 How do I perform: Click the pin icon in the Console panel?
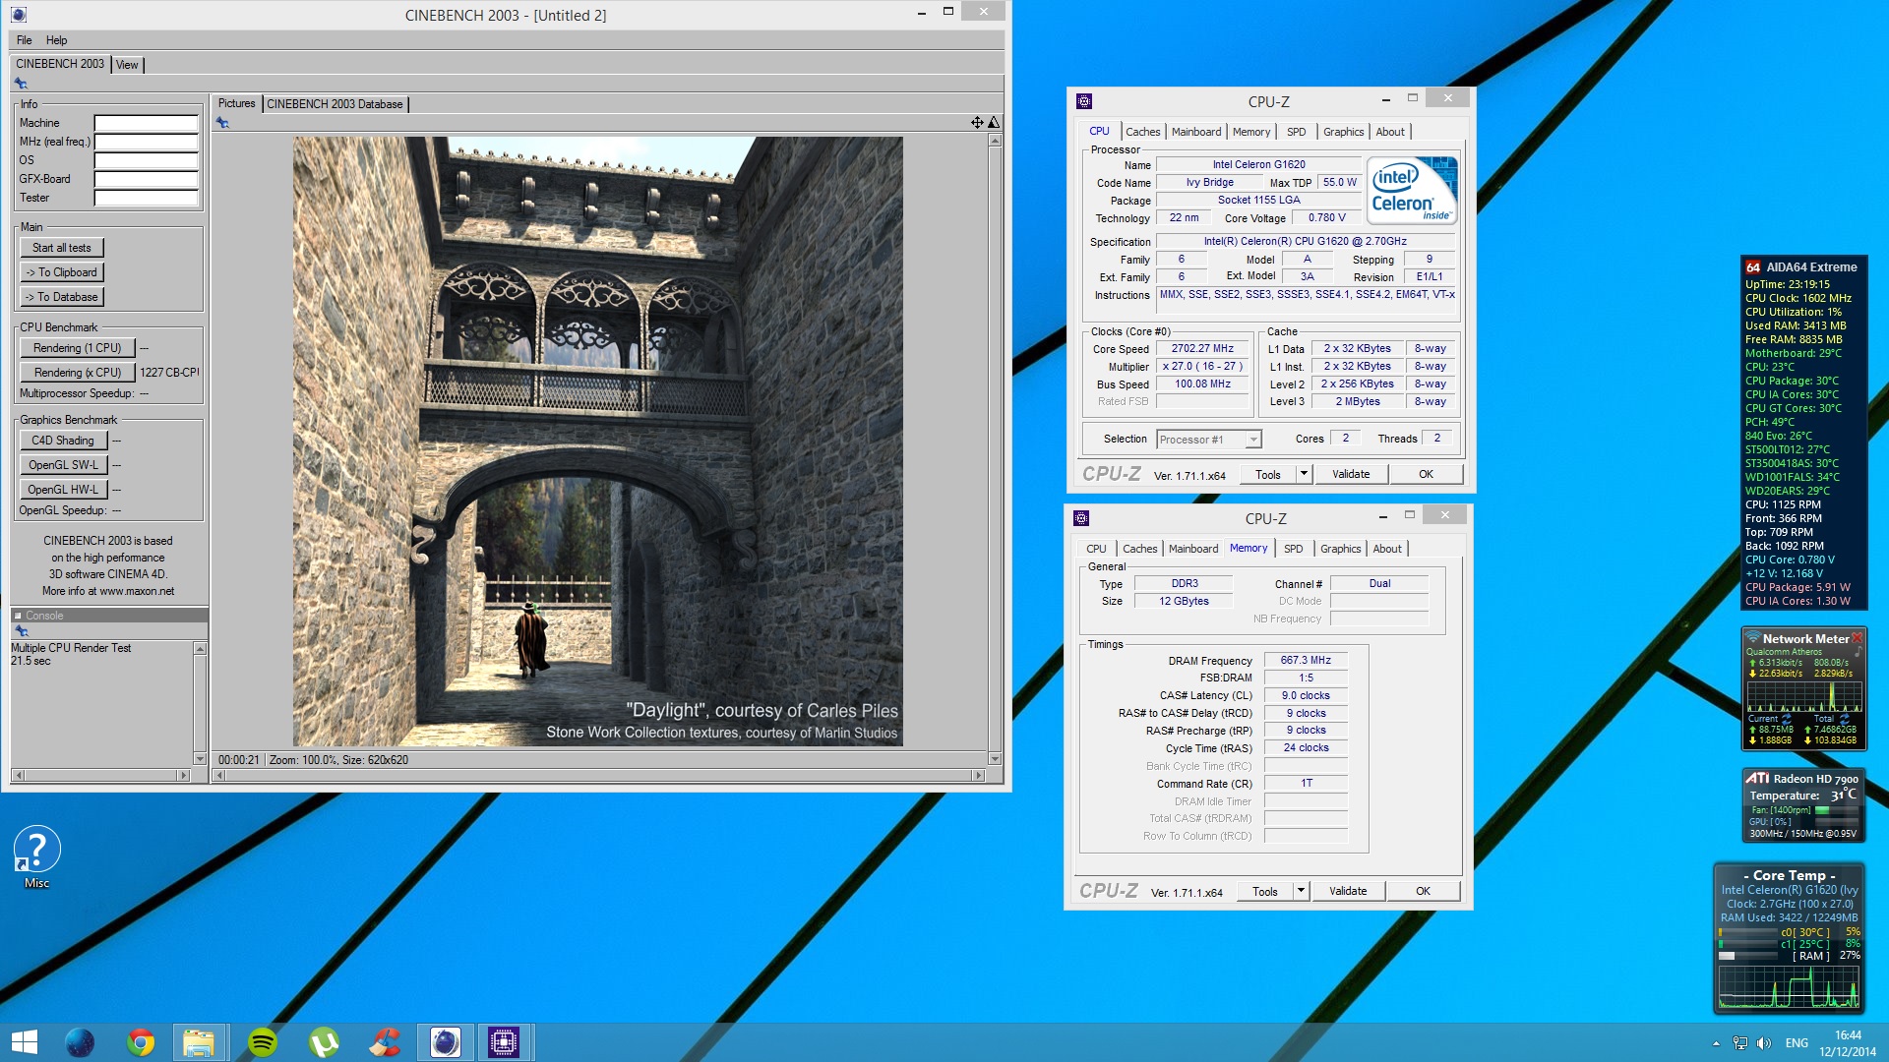pos(21,631)
